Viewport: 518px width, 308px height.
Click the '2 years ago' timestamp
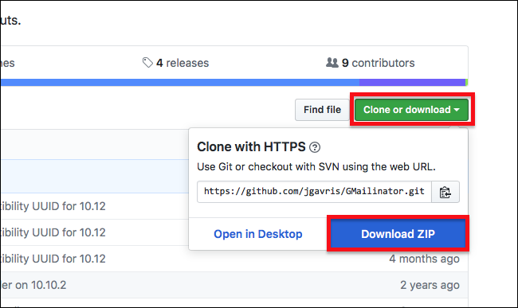pyautogui.click(x=430, y=285)
